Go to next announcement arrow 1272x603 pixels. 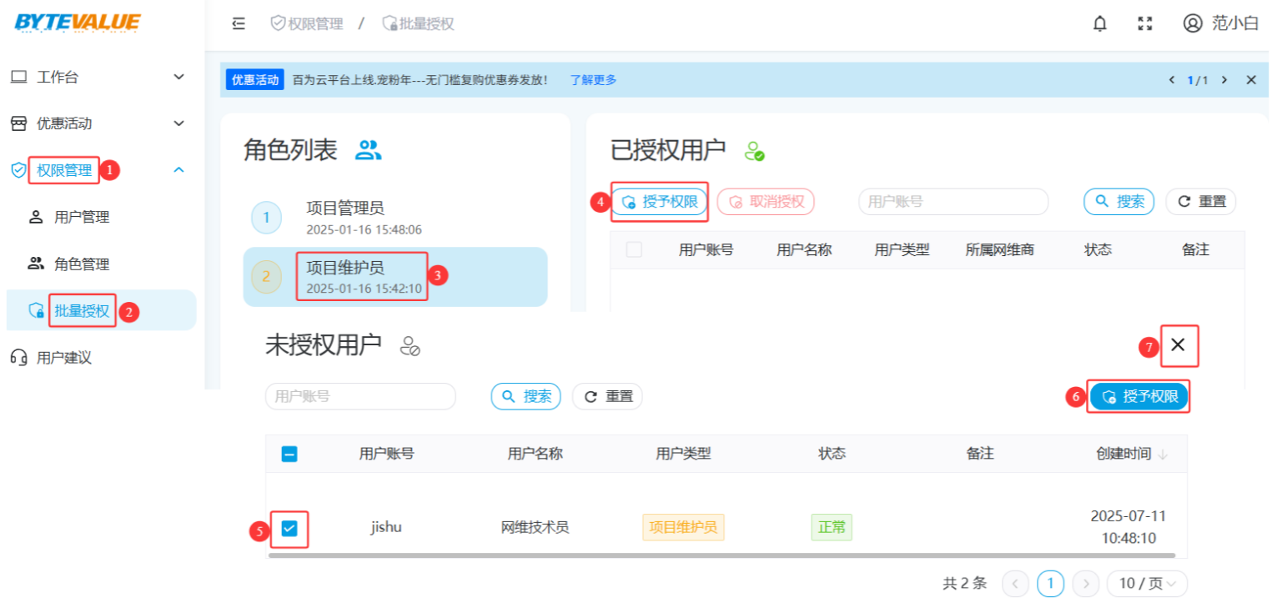click(x=1224, y=80)
